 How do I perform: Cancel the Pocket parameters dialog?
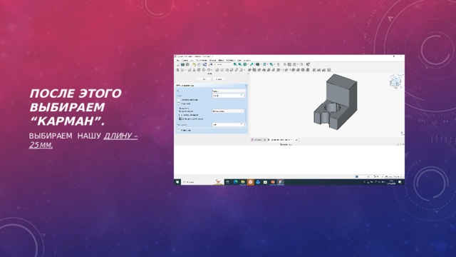219,79
